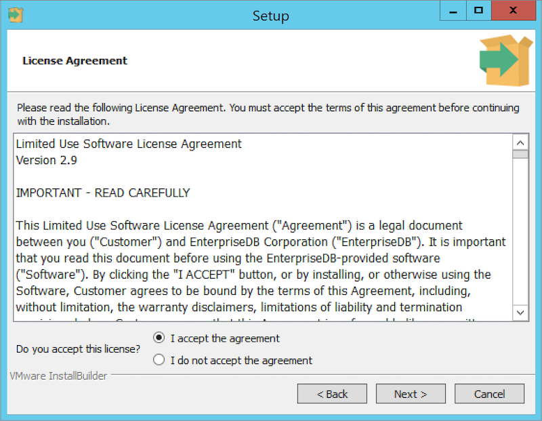The height and width of the screenshot is (421, 542).
Task: Go to previous step with Back button
Action: (332, 394)
